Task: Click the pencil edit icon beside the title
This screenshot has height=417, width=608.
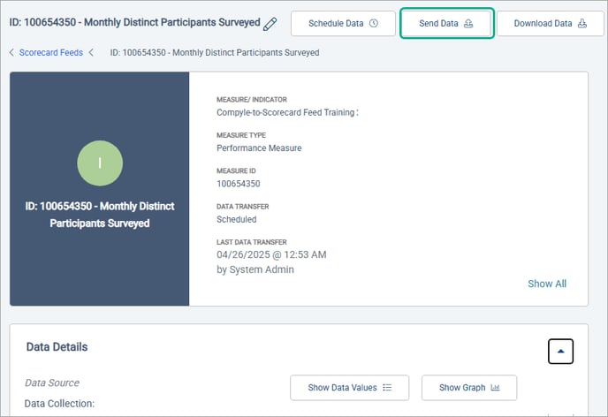Action: pos(270,24)
